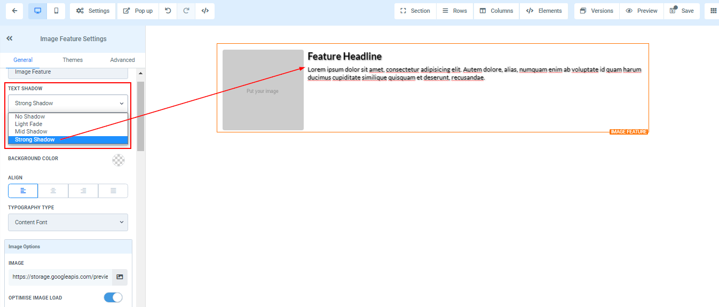Switch to the Themes tab
Viewport: 719px width, 307px height.
(x=73, y=60)
